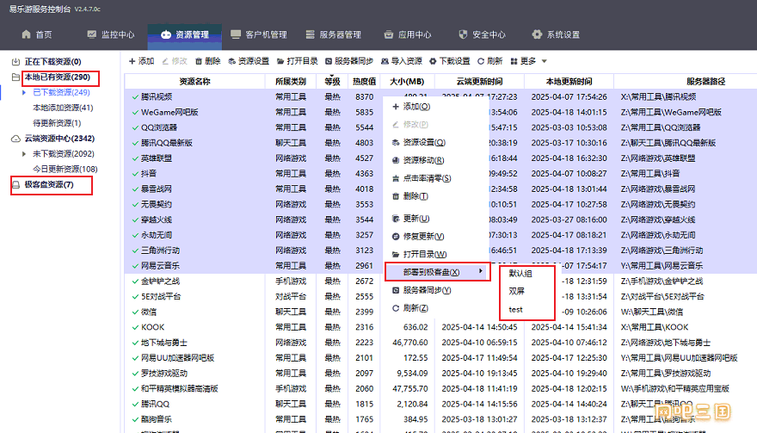This screenshot has width=757, height=433.
Task: Expand the 更多 dropdown menu
Action: click(x=529, y=61)
